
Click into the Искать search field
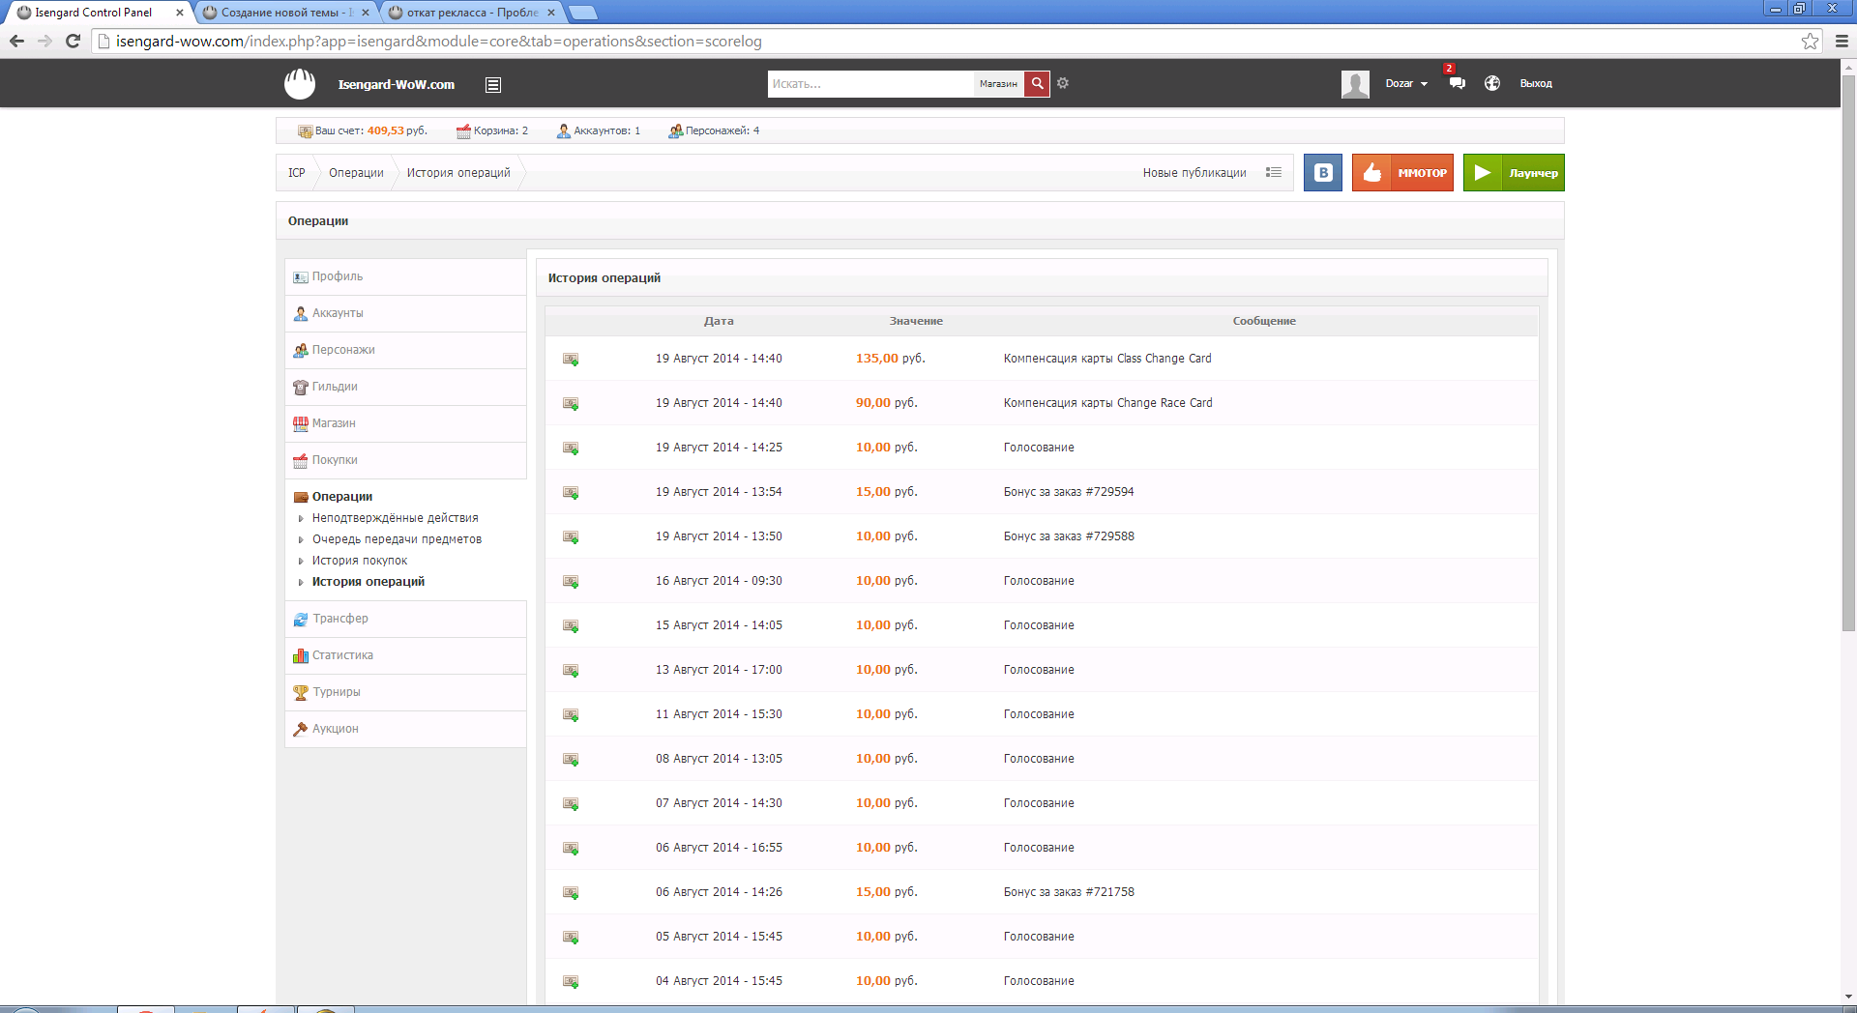(x=870, y=84)
